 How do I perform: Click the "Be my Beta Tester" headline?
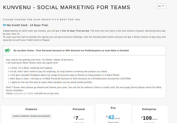click(x=71, y=50)
